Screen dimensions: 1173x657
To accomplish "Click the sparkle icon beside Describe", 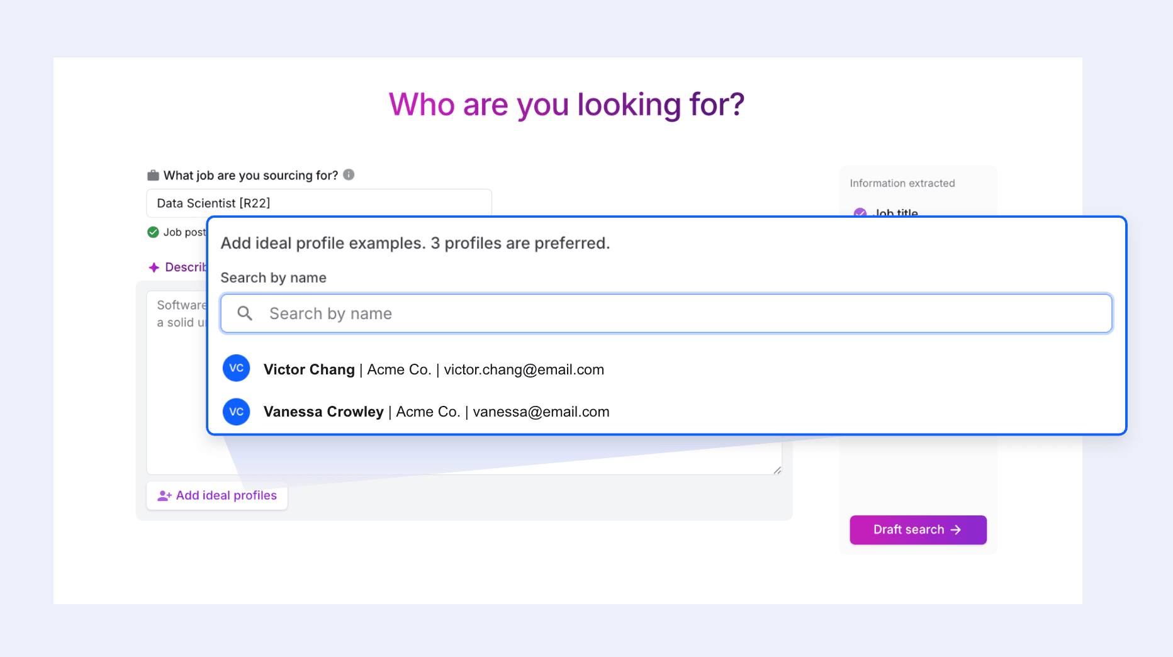I will click(x=154, y=267).
